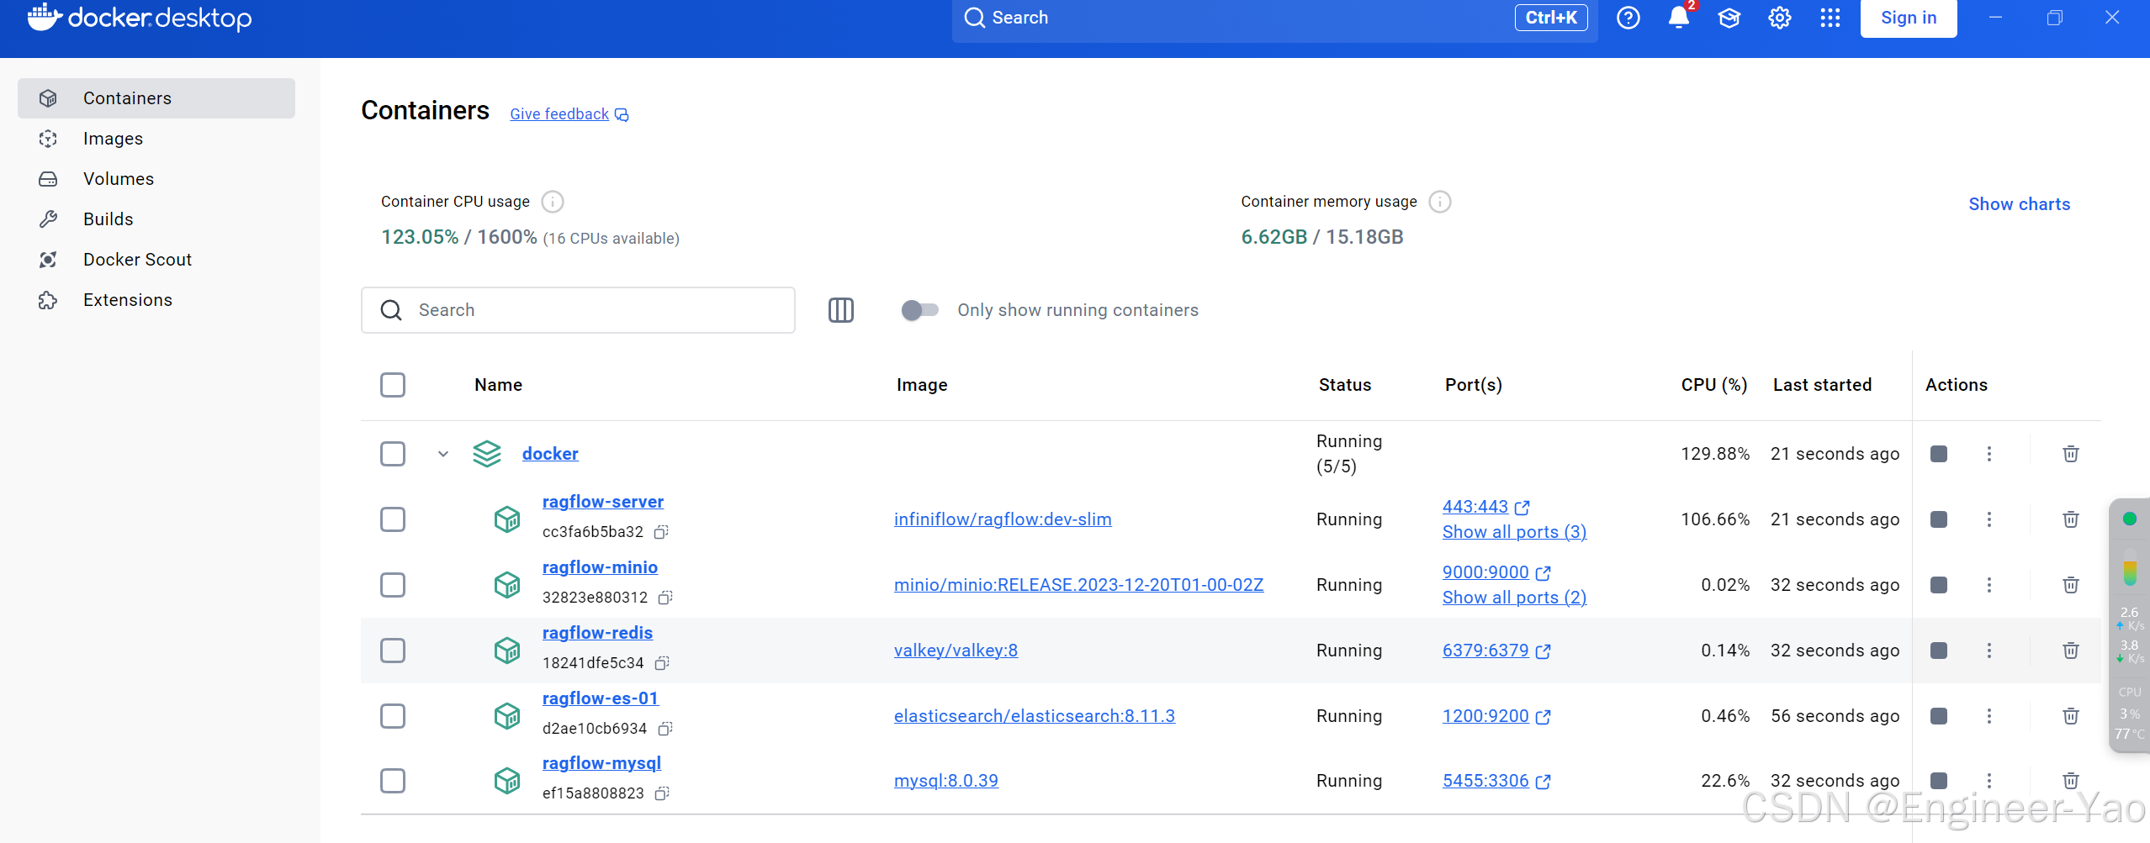Stop the ragflow-es-01 container
Screen dimensions: 2150x843
click(1939, 716)
